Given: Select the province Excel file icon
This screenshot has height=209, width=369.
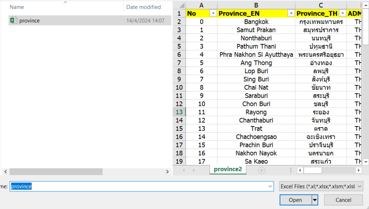Looking at the screenshot, I should (x=14, y=21).
